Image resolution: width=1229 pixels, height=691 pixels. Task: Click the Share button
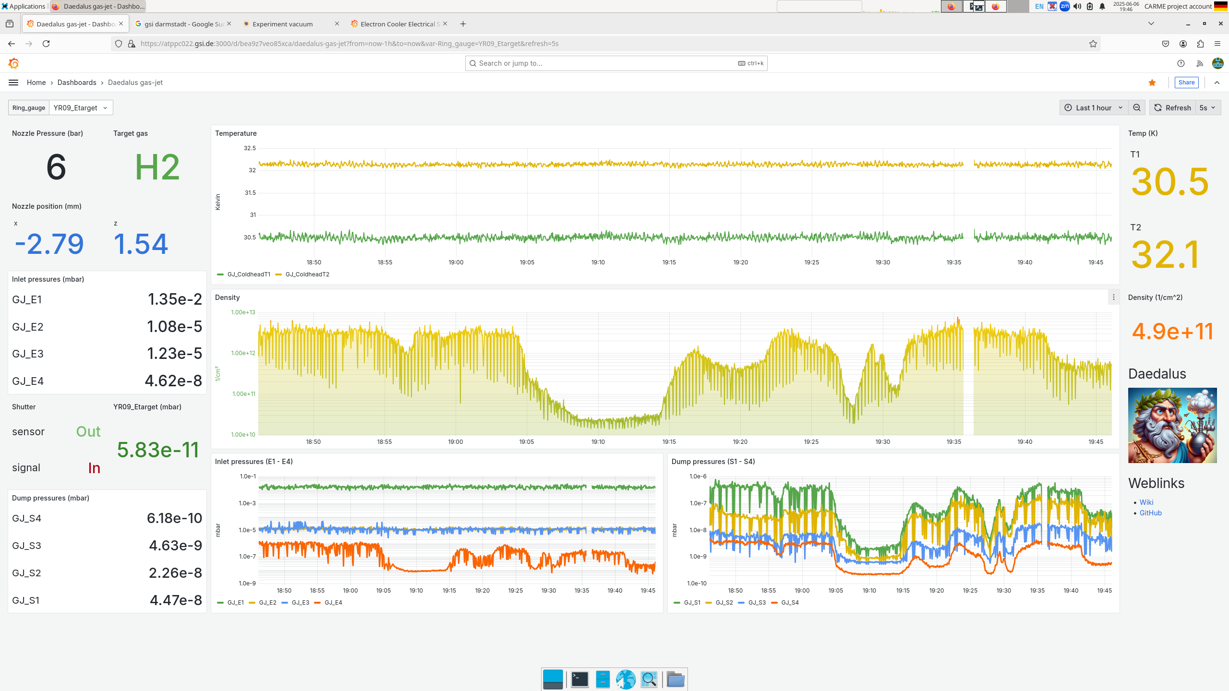coord(1186,82)
